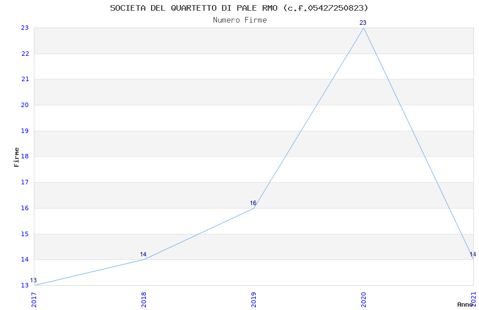
Task: Select the 2021 x-axis year label
Action: 473,300
